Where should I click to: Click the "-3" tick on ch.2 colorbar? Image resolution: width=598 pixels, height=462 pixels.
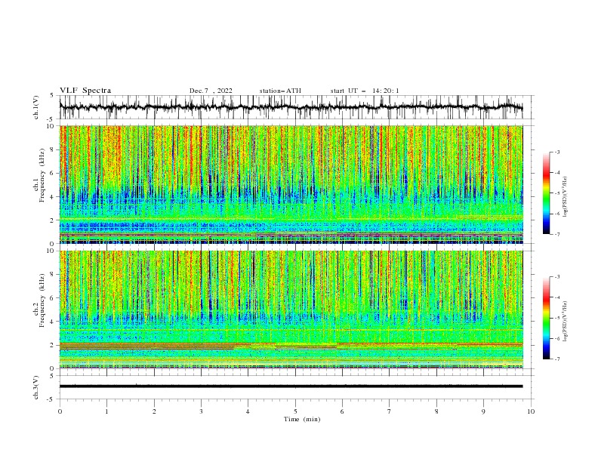(x=557, y=277)
